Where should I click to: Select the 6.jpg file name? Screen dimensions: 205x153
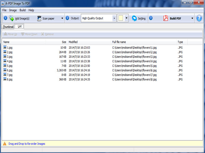tap(10, 70)
